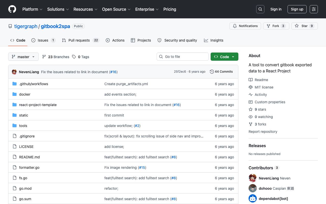This screenshot has height=204, width=326.
Task: Open dohooo contributor avatar
Action: point(253,188)
